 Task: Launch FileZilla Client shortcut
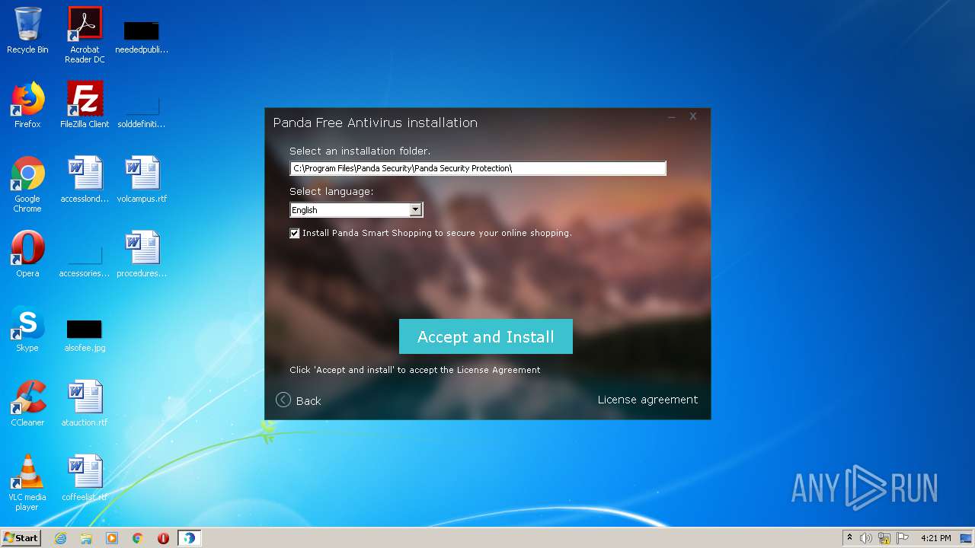tap(85, 105)
